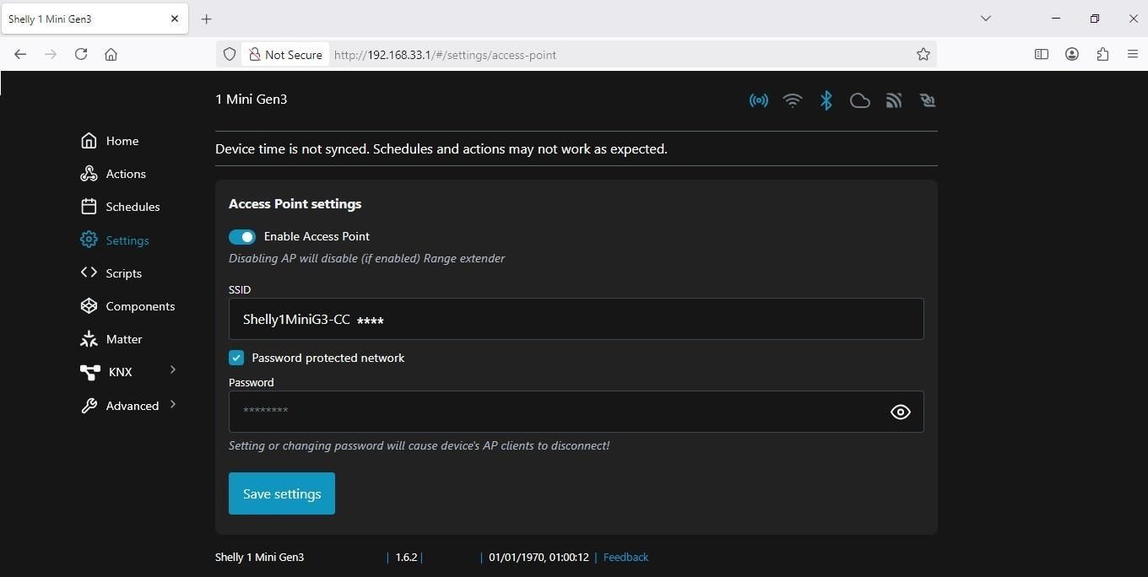
Task: Click the Not Secure site info label
Action: [285, 54]
